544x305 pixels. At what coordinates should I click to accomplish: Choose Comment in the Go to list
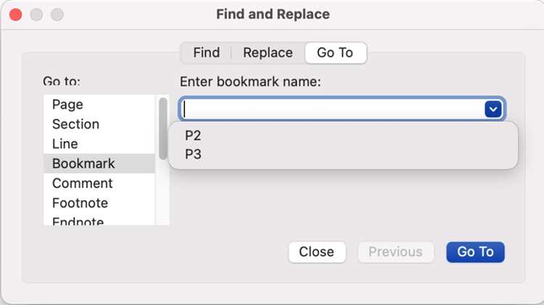82,183
